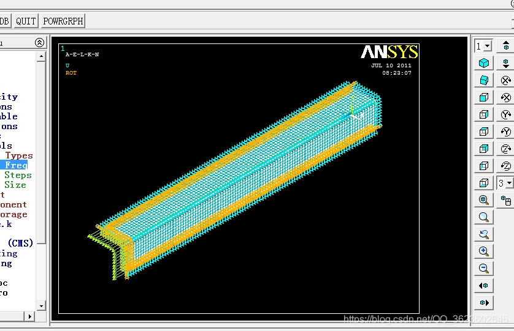Viewport: 514px width, 331px height.
Task: Open the Steps item in main menu
Action: (x=18, y=175)
